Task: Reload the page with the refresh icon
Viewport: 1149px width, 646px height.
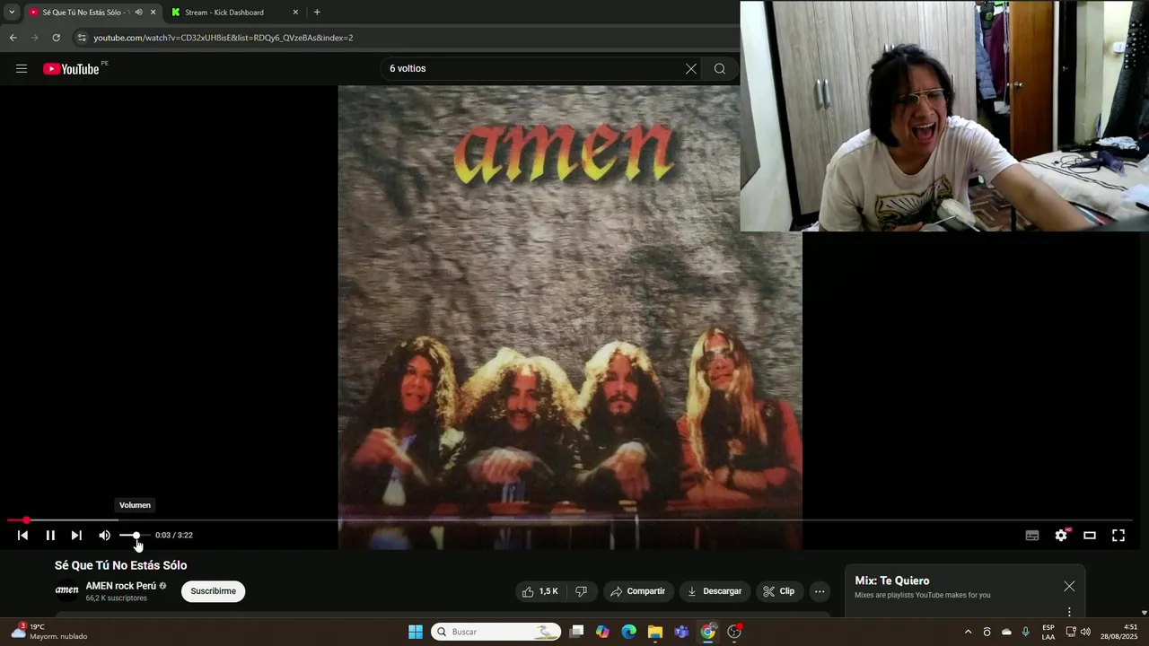Action: tap(56, 38)
